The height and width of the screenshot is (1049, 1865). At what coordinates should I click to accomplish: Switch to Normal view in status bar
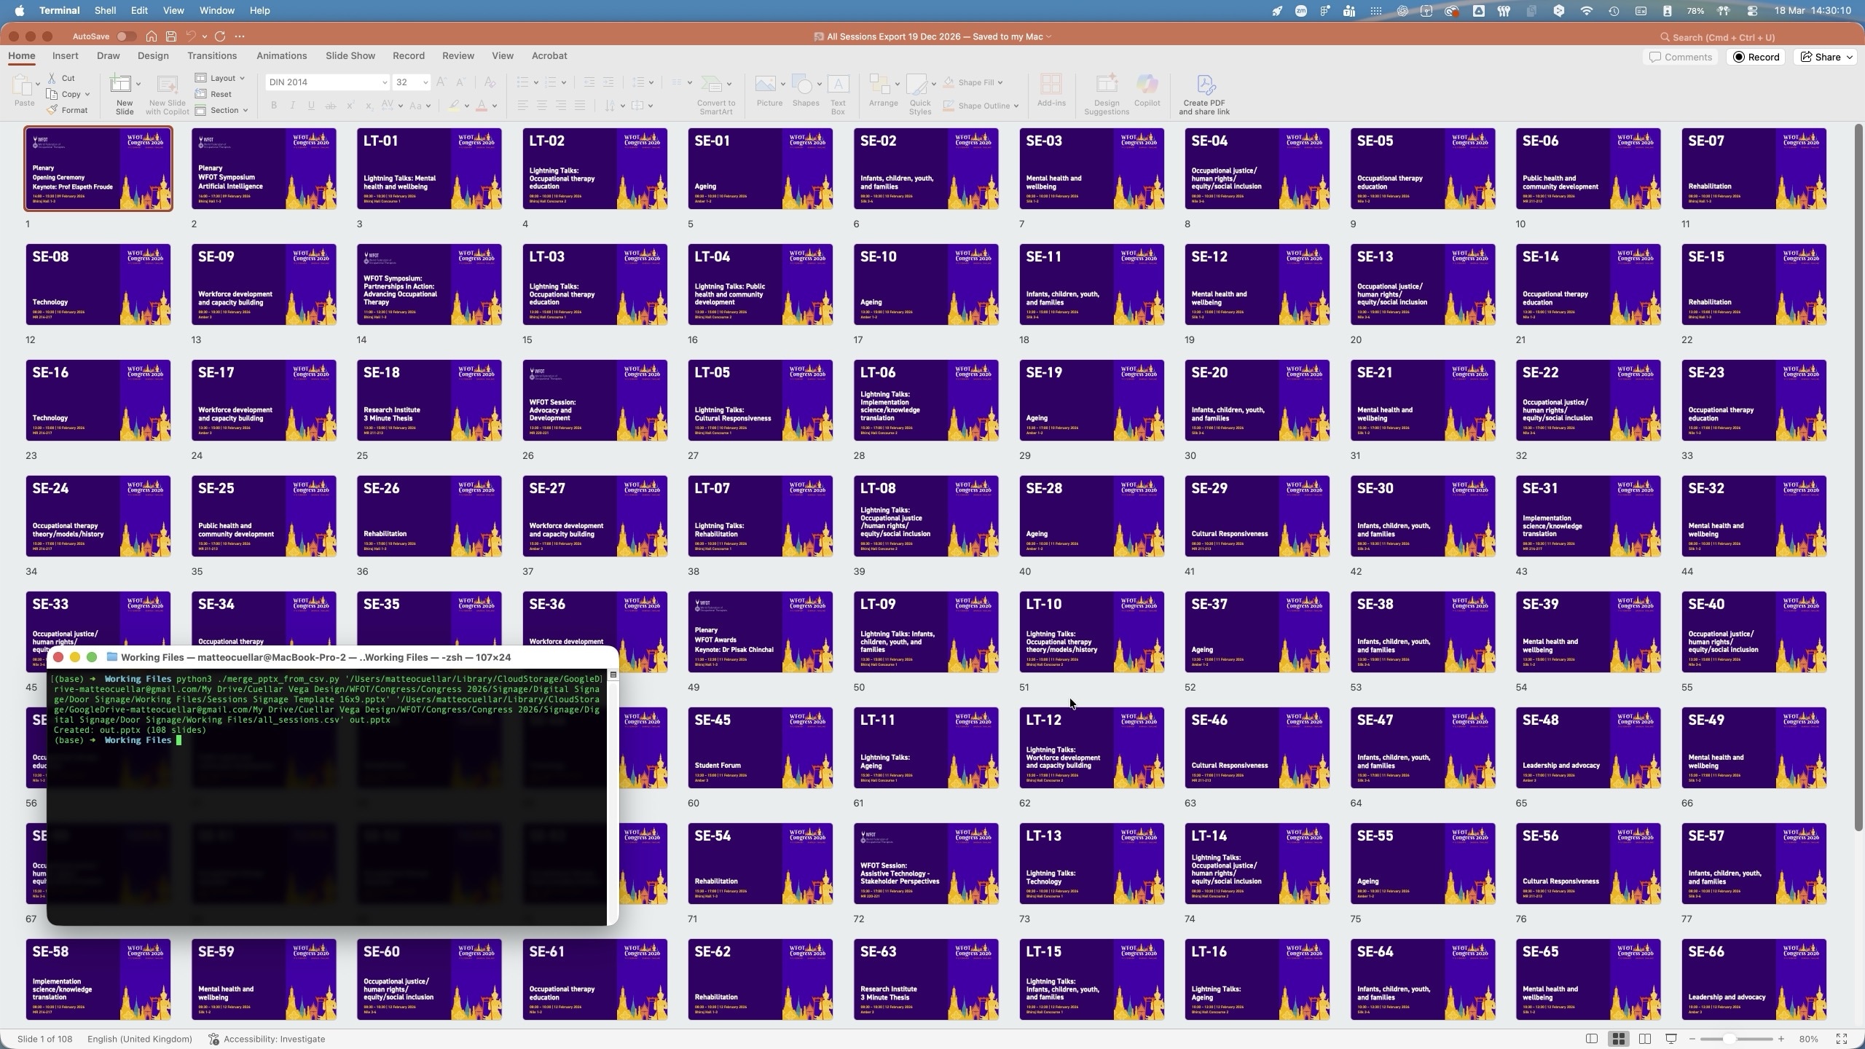[x=1592, y=1039]
